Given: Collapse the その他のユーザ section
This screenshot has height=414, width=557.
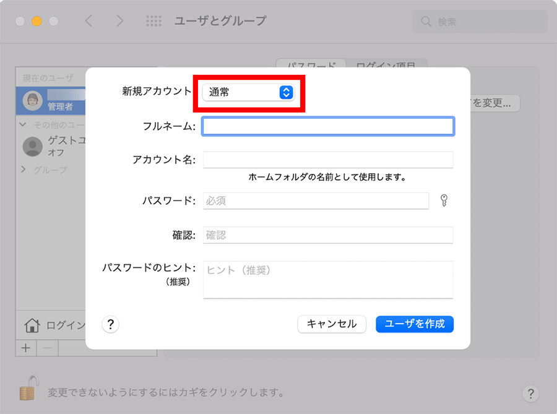Looking at the screenshot, I should click(24, 124).
